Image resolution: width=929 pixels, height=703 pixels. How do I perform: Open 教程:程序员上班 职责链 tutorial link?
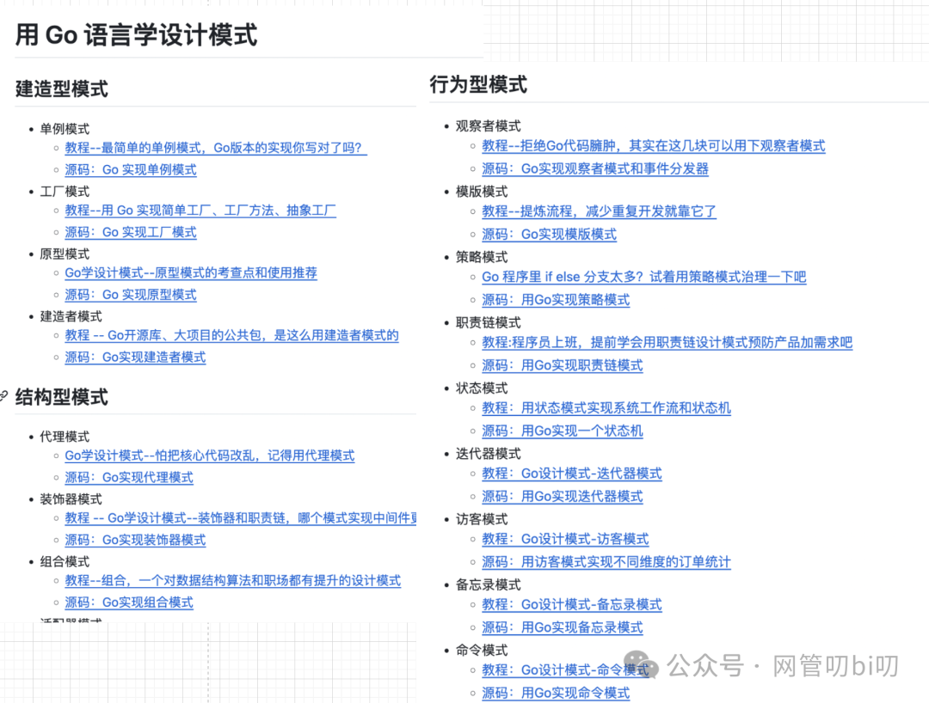tap(668, 343)
